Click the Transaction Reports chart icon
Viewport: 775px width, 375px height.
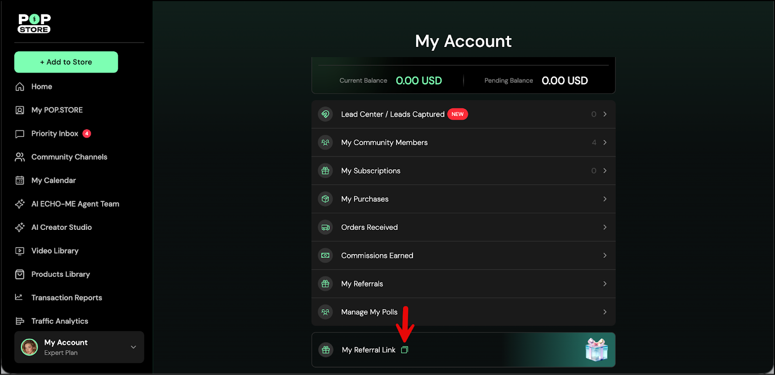(19, 297)
